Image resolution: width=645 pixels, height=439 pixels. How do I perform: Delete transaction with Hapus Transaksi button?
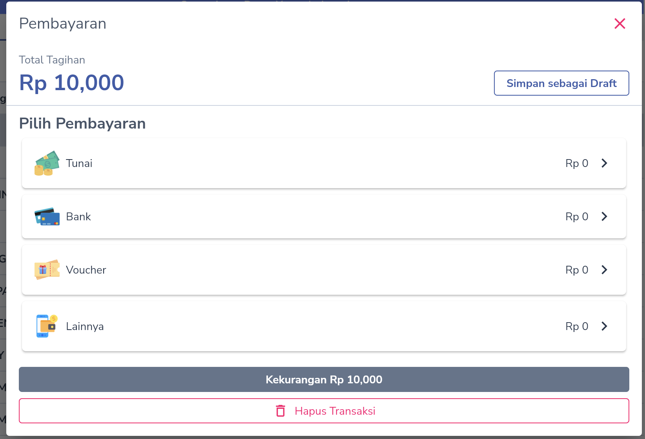[324, 411]
